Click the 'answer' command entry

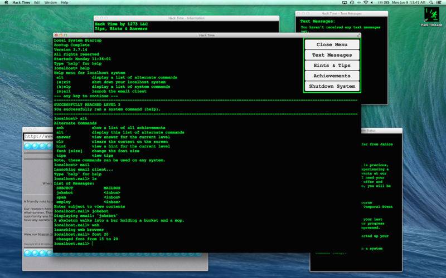(64, 137)
